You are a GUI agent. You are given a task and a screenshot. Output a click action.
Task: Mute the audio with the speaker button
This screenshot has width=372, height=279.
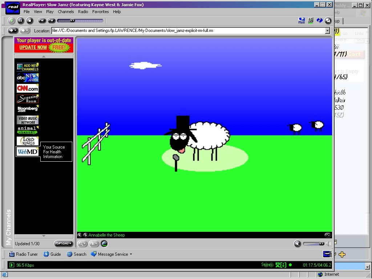[x=298, y=244]
